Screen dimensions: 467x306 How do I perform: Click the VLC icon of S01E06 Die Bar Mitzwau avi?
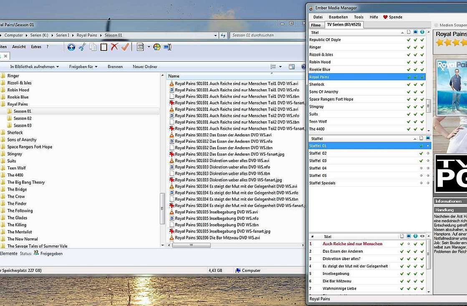pyautogui.click(x=172, y=238)
